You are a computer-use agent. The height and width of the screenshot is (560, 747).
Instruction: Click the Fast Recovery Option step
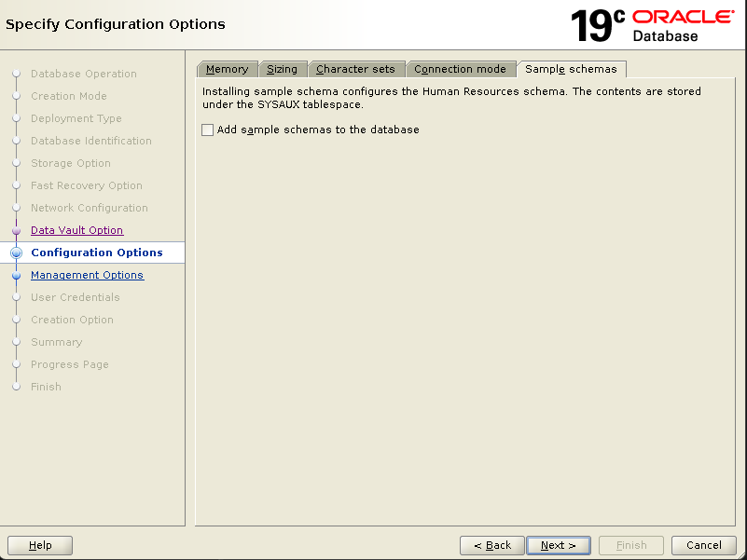pos(87,185)
